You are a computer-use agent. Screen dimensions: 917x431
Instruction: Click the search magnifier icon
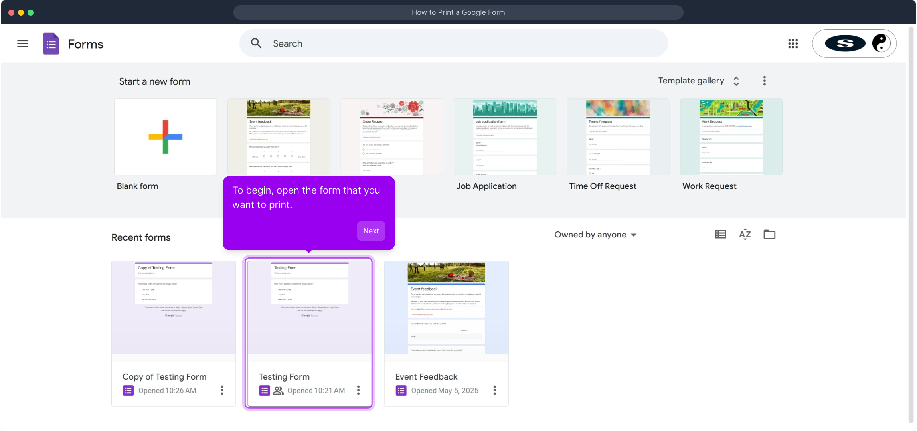(256, 43)
